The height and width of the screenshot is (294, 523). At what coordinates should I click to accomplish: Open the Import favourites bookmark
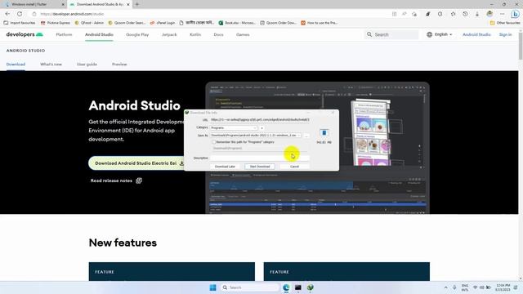click(x=20, y=23)
